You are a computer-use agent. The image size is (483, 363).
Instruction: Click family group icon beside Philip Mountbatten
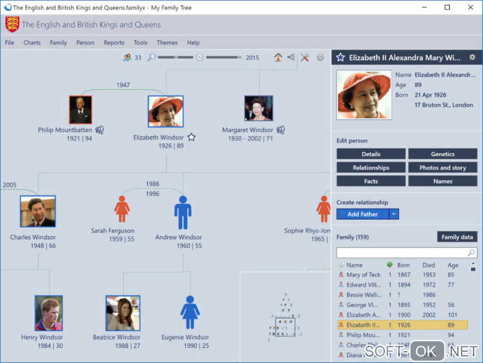pyautogui.click(x=99, y=130)
